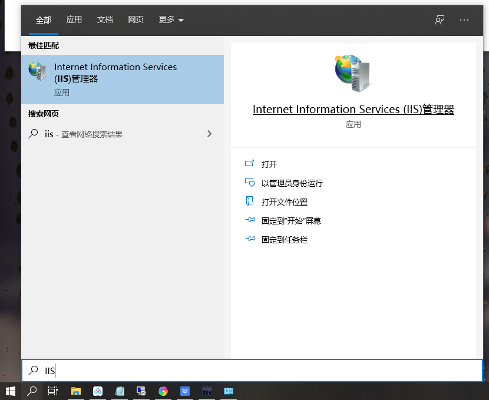
Task: Open Internet Information Services (IIS)管理器 best match
Action: click(123, 80)
